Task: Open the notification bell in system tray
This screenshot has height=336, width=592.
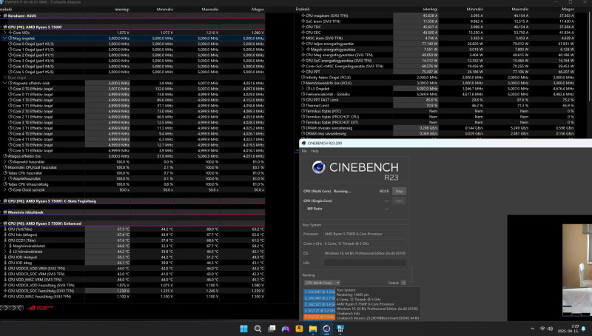Action: point(584,329)
